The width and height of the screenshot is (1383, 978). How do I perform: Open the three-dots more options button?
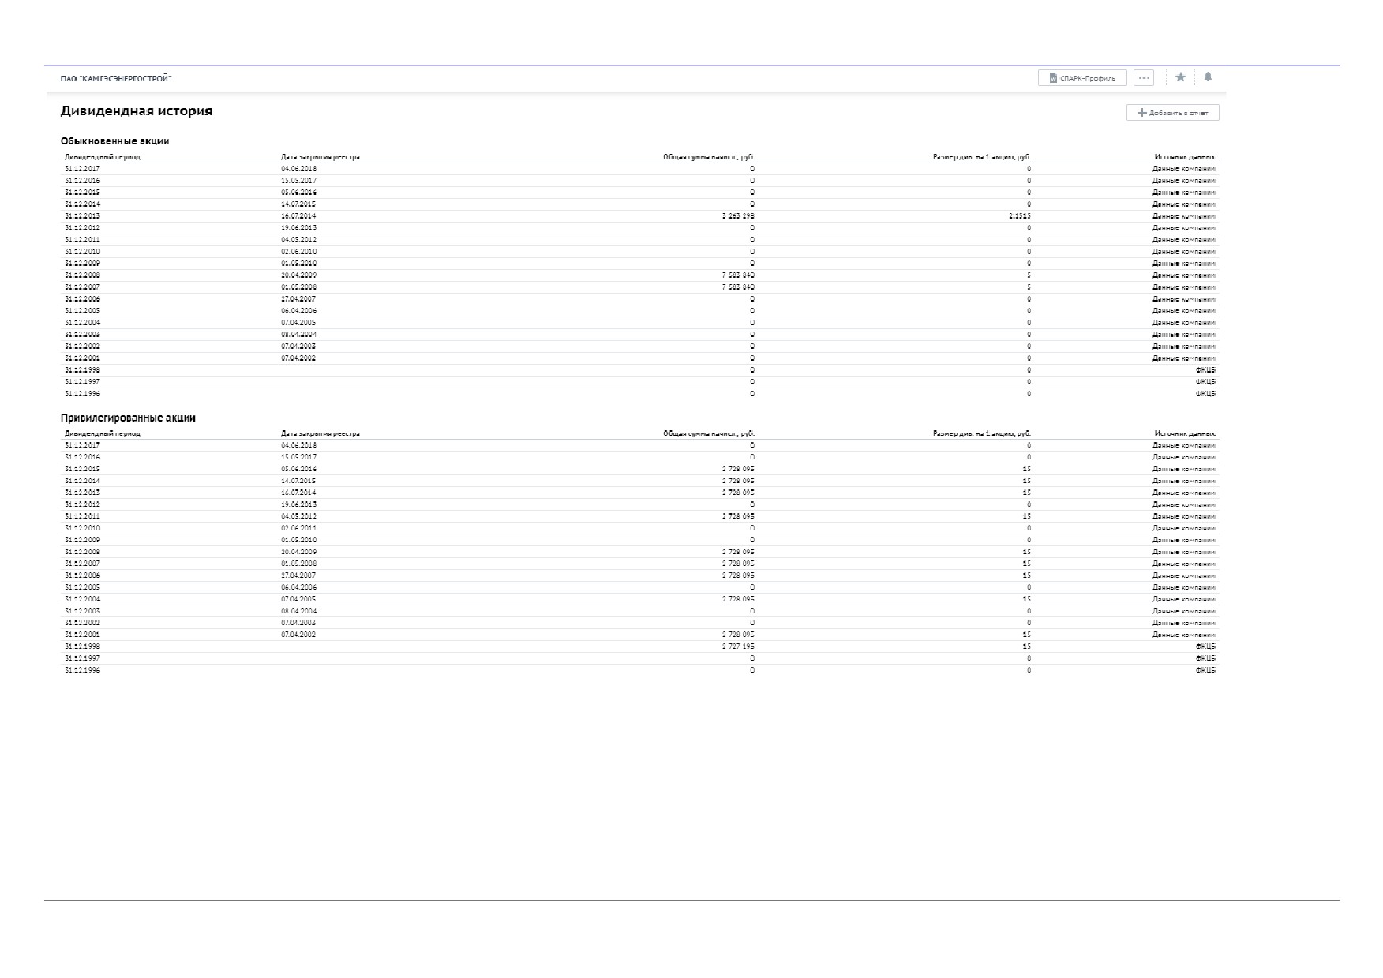coord(1144,78)
